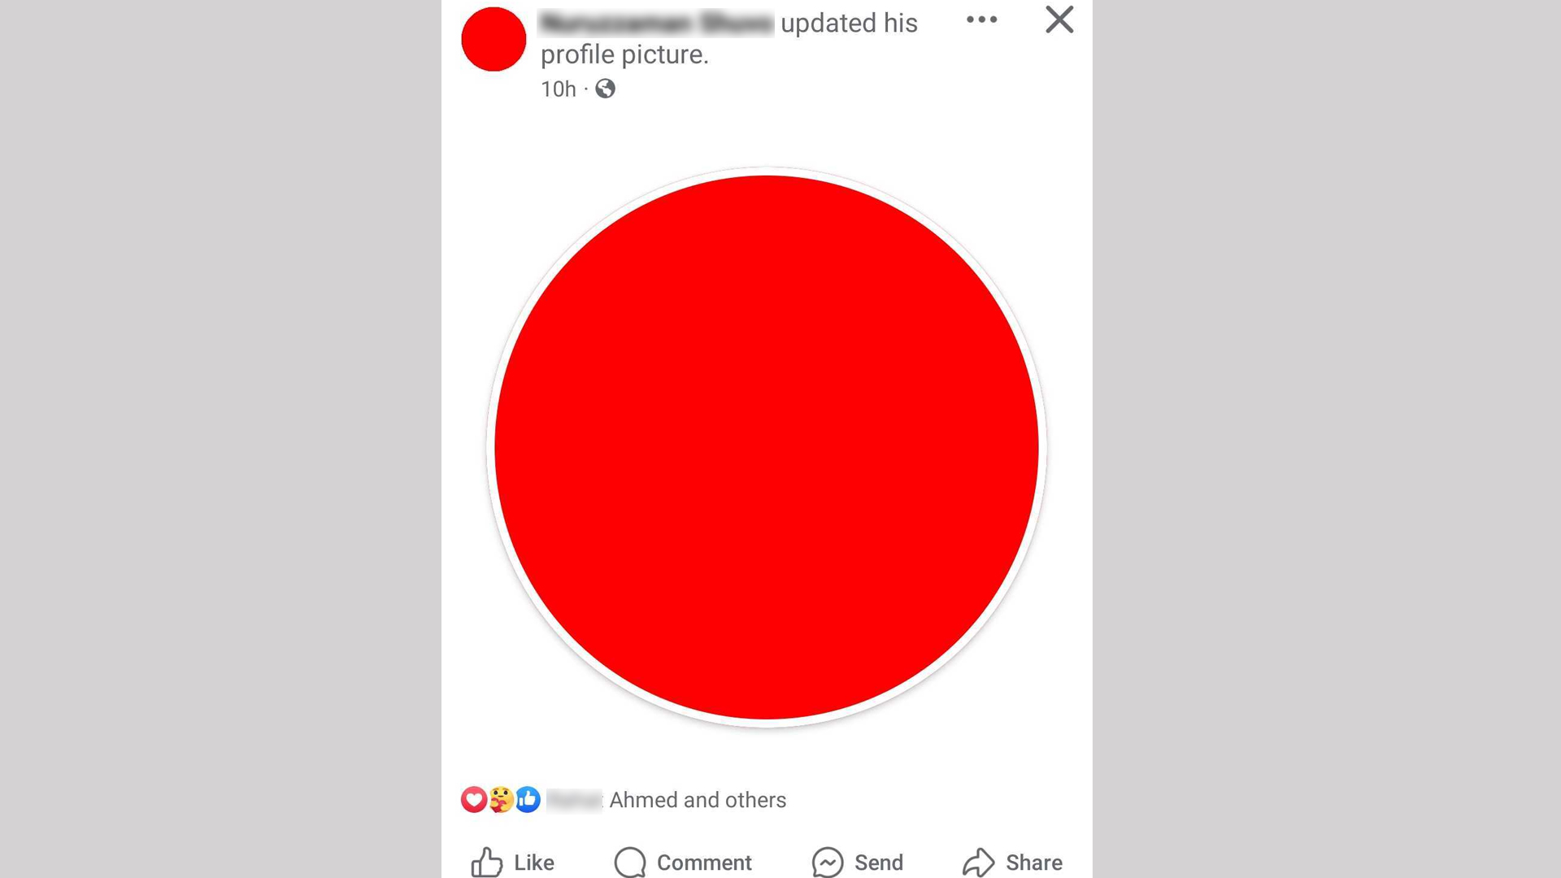Tap the Comment button label
The height and width of the screenshot is (878, 1561).
[x=704, y=863]
